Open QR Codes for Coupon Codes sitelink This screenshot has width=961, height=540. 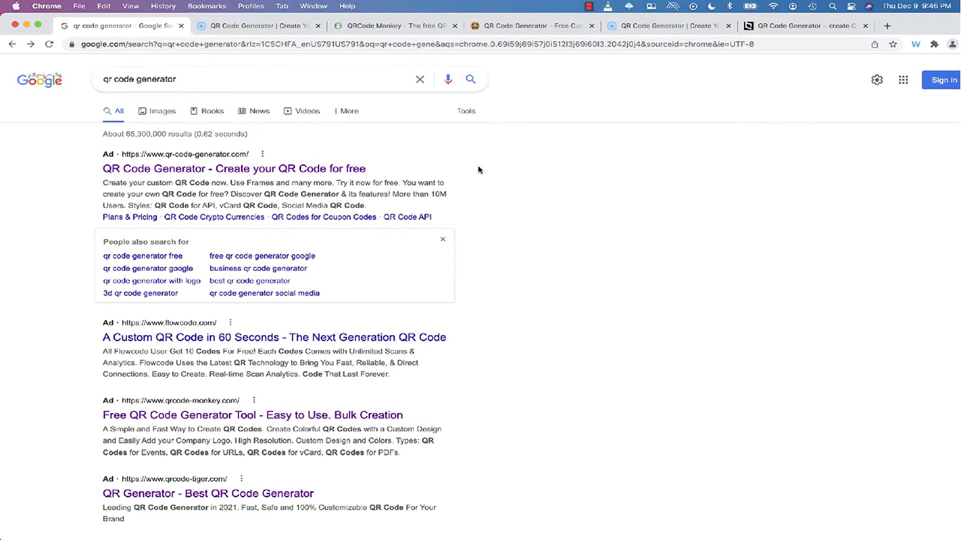point(324,217)
